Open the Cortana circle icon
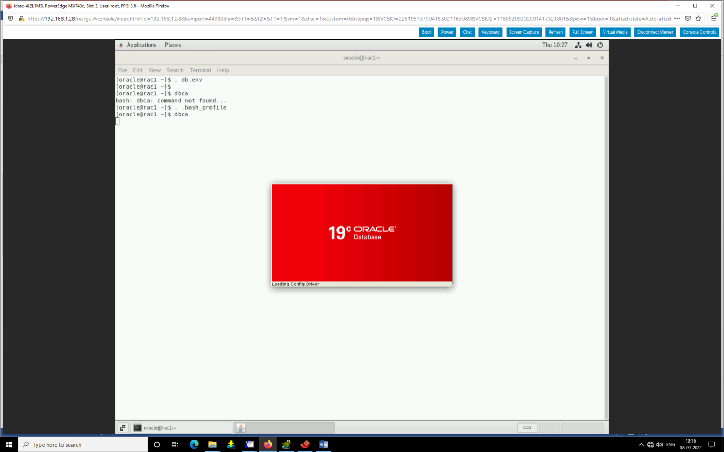The image size is (724, 452). (156, 444)
